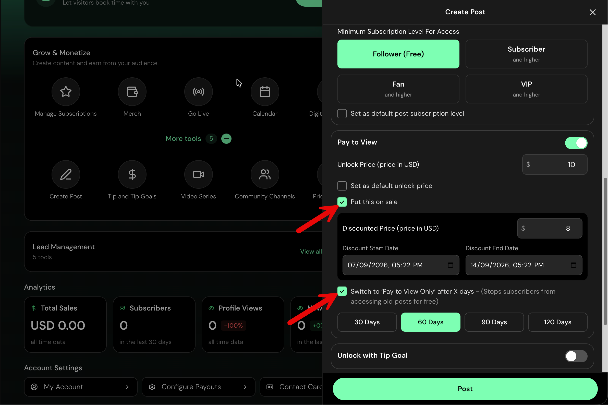Click the green Post button
Screen dimensions: 608x405
tap(465, 389)
